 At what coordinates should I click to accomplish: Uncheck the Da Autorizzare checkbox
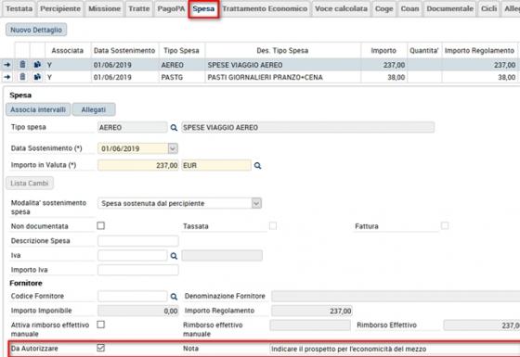101,348
